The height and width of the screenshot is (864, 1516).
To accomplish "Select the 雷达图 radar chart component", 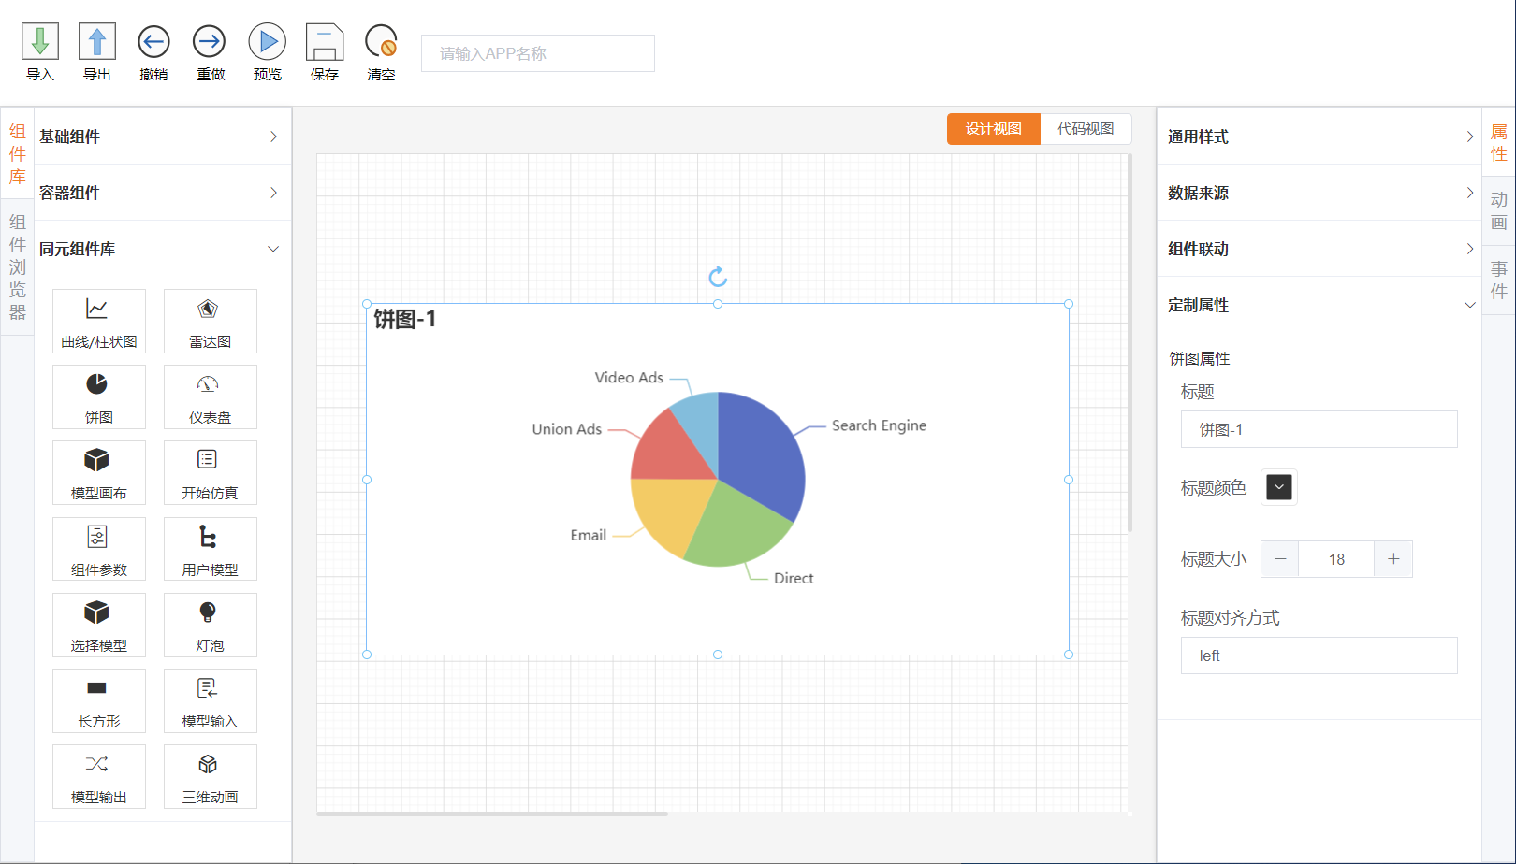I will [210, 321].
